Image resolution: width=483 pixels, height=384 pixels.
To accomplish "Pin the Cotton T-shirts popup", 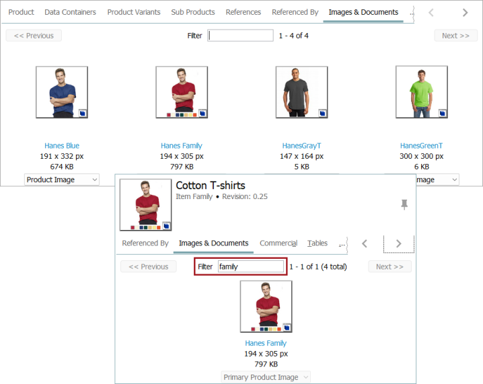I will [404, 204].
